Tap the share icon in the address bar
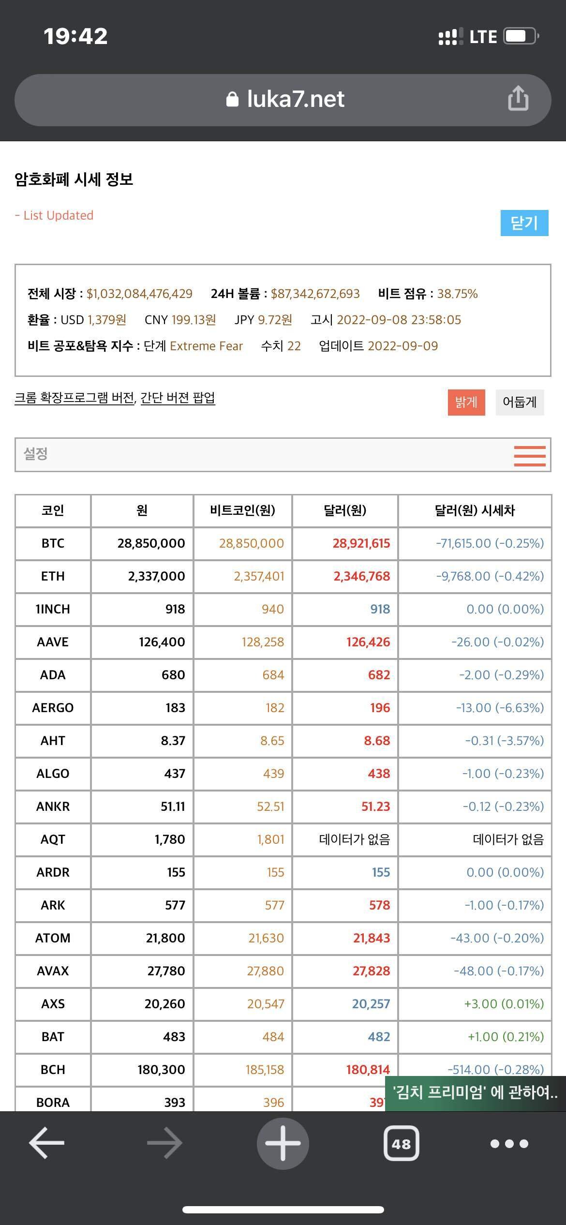Viewport: 566px width, 1225px height. (519, 99)
